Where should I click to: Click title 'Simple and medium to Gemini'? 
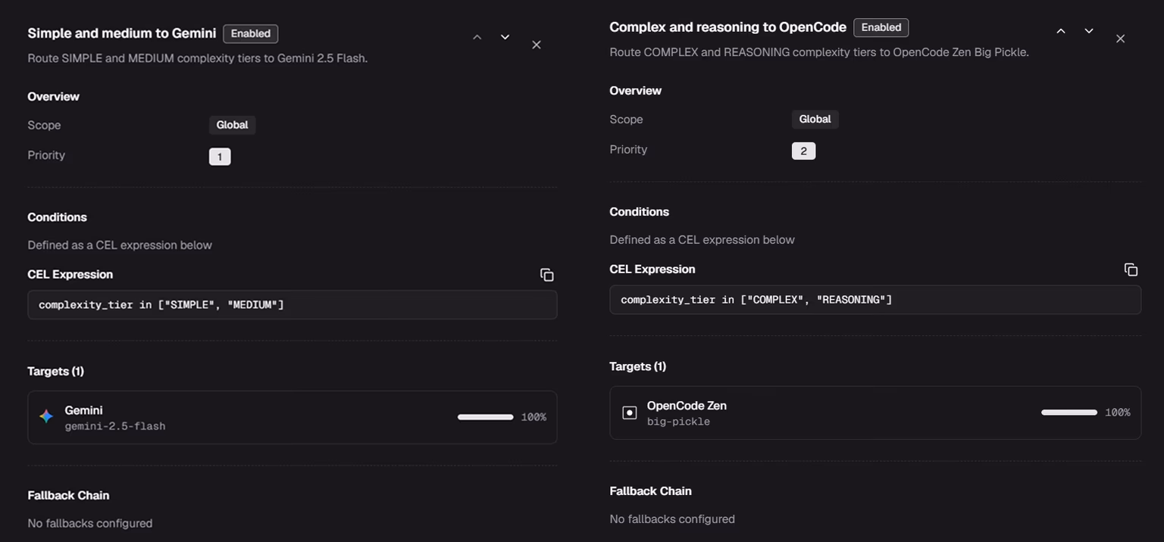tap(122, 33)
